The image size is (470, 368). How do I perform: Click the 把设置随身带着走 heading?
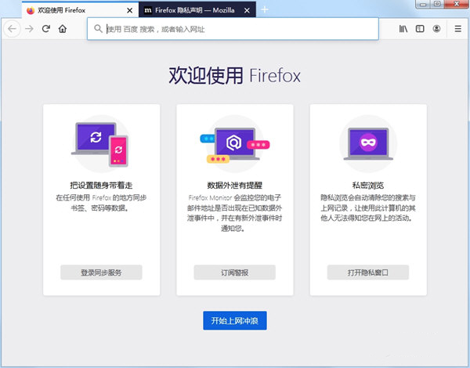coord(101,186)
